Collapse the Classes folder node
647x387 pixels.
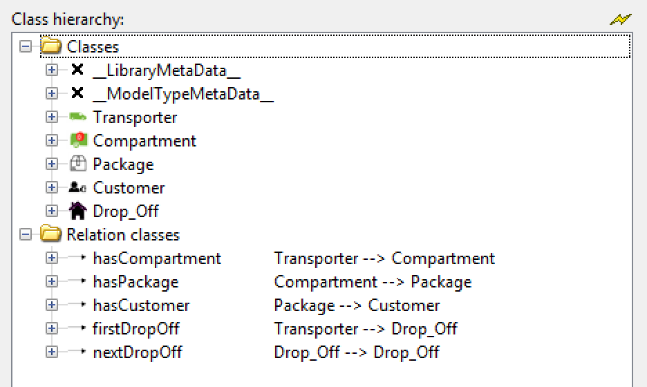tap(26, 46)
